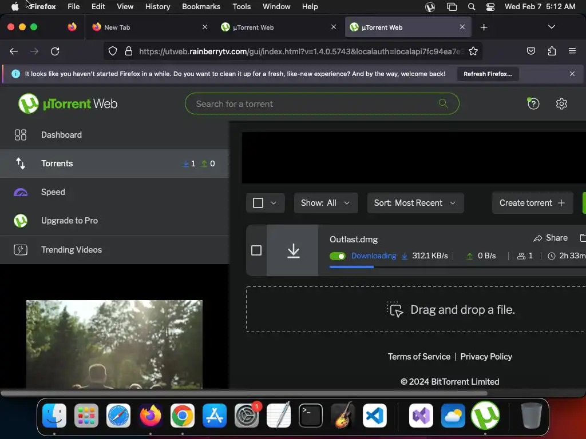Open the Tools menu in menu bar
The height and width of the screenshot is (439, 586).
click(241, 7)
